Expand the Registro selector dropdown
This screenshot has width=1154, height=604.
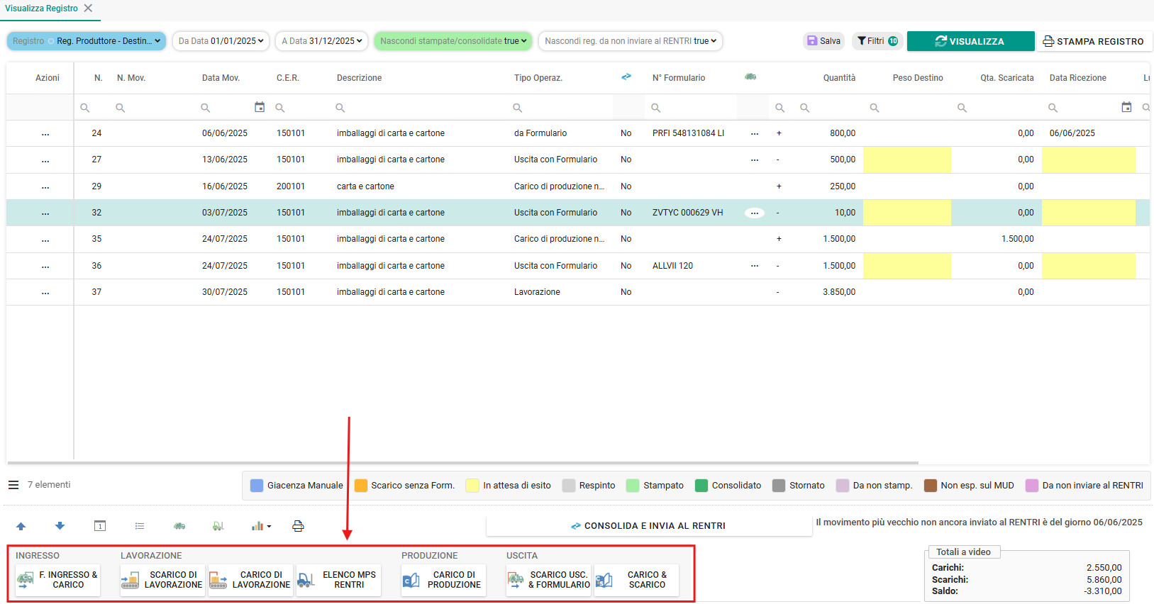[x=87, y=41]
